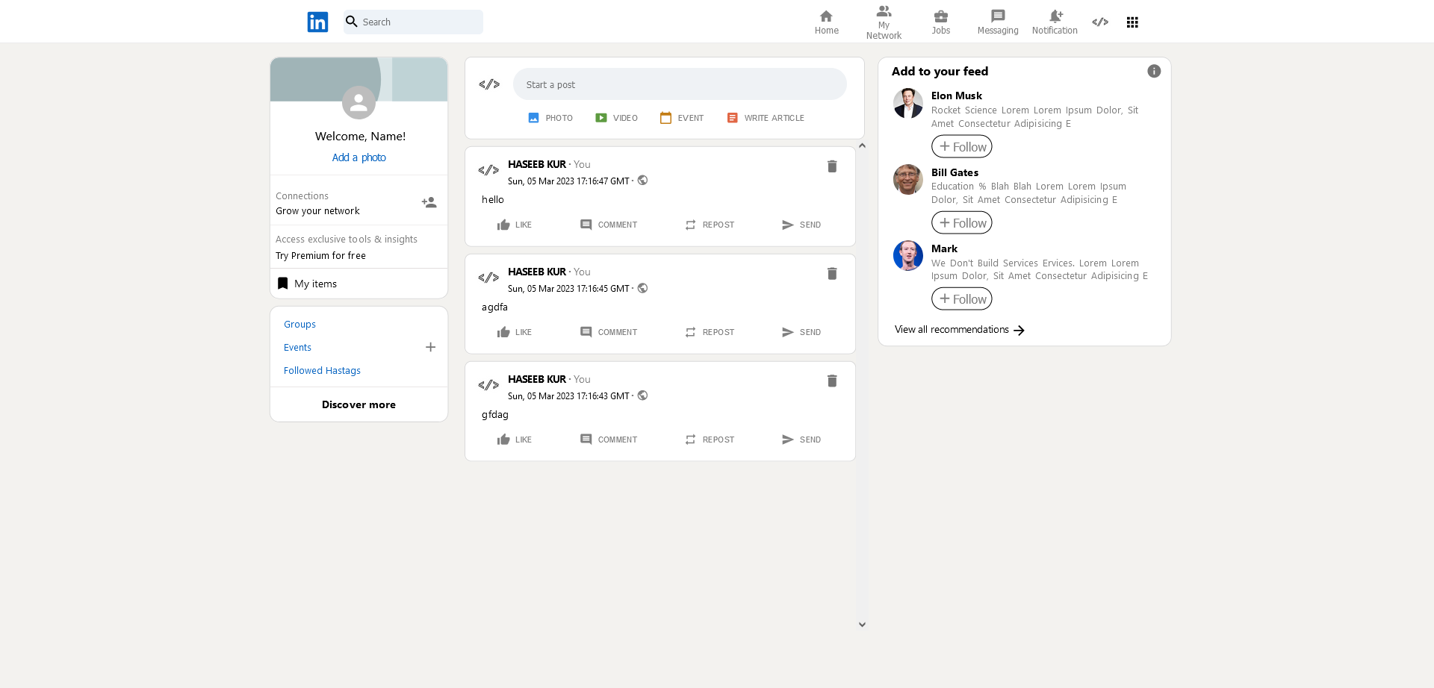
Task: Click the plus next to Events
Action: pyautogui.click(x=430, y=347)
